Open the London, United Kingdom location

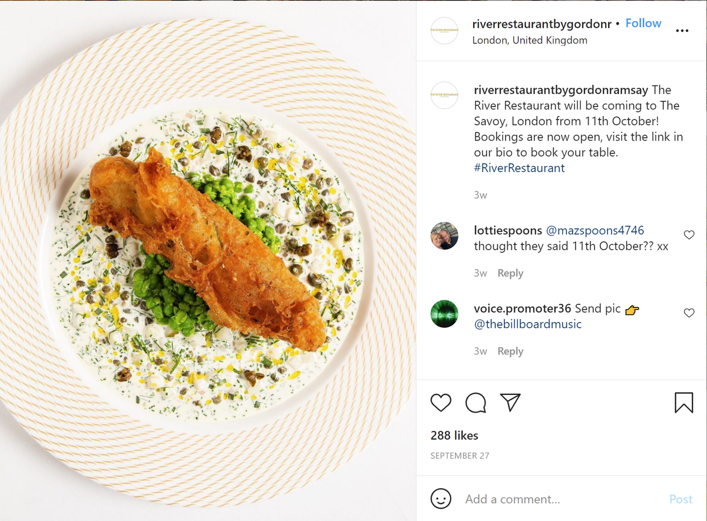(x=530, y=40)
